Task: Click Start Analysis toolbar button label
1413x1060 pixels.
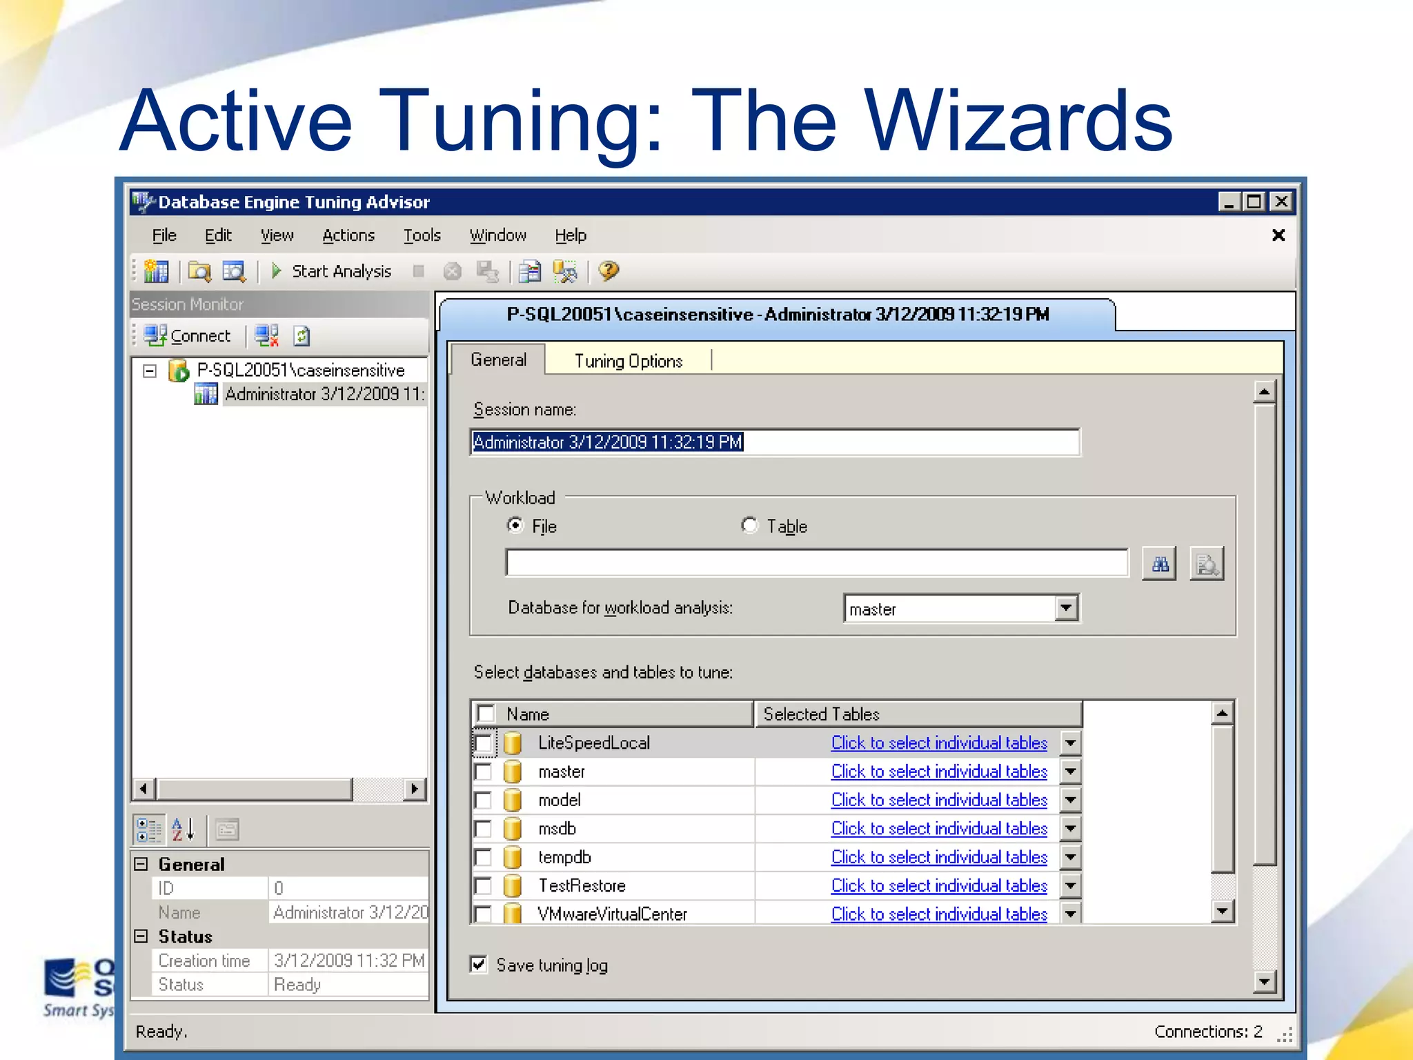Action: tap(342, 271)
